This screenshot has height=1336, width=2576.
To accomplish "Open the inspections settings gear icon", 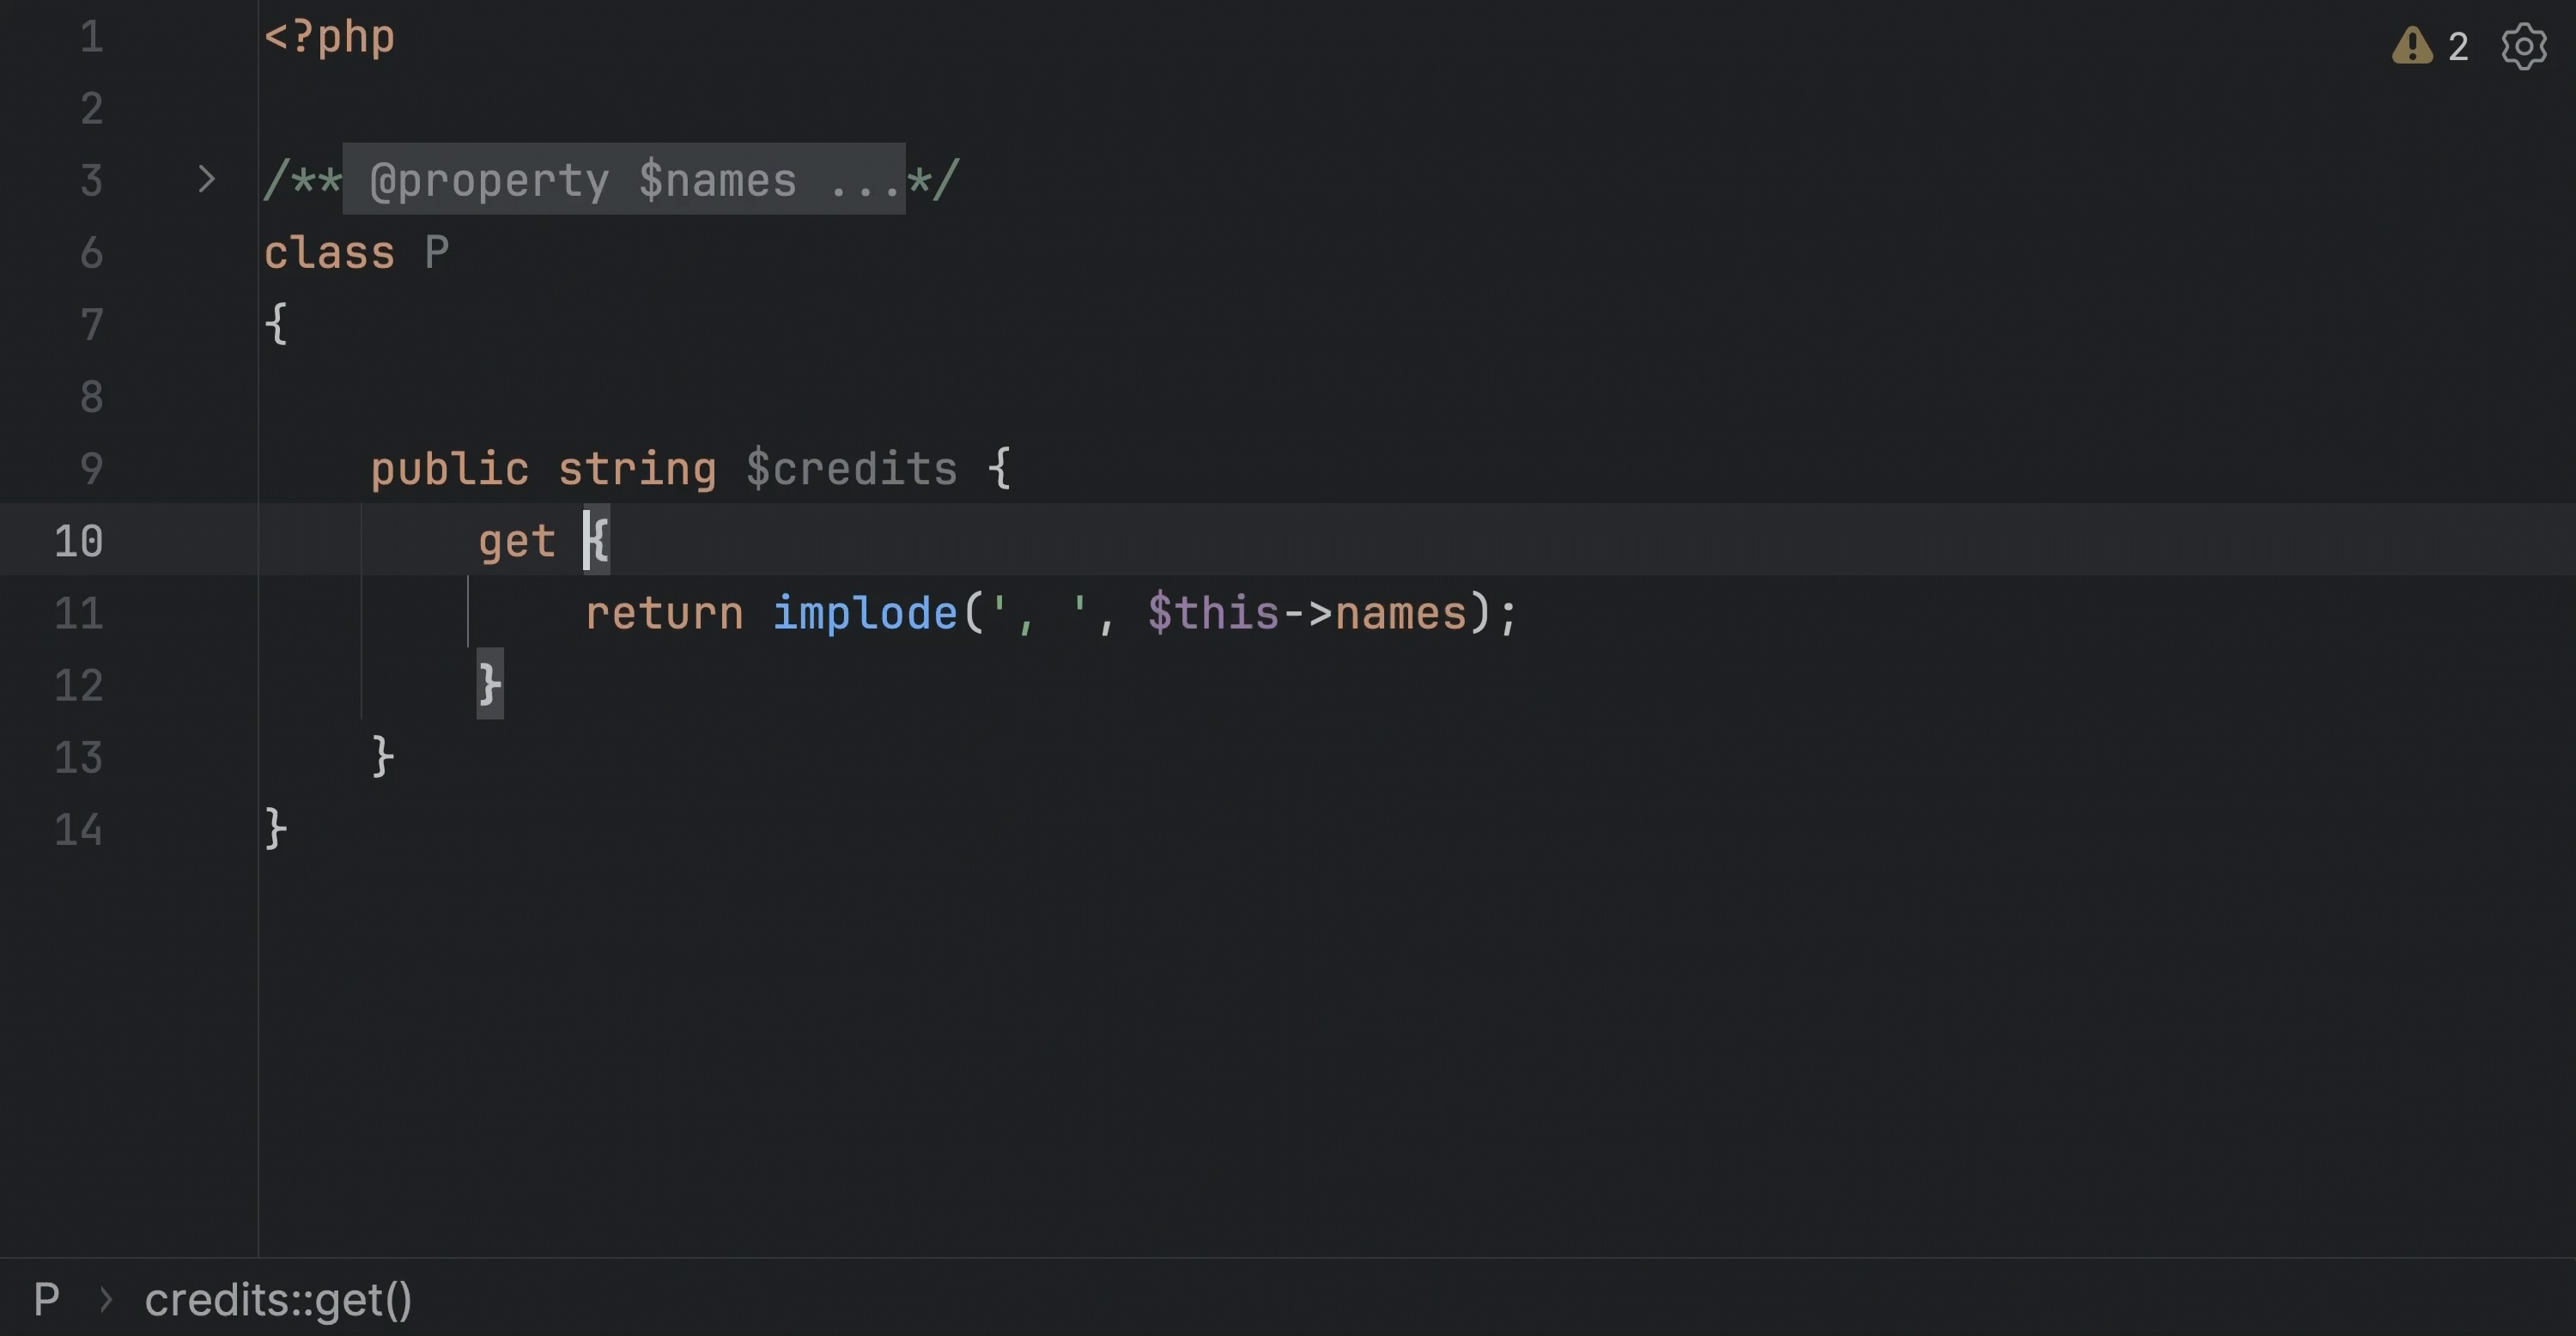I will pyautogui.click(x=2523, y=46).
